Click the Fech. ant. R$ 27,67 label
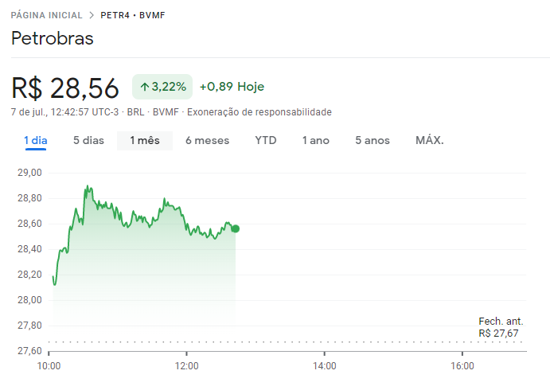This screenshot has width=550, height=390. click(500, 327)
